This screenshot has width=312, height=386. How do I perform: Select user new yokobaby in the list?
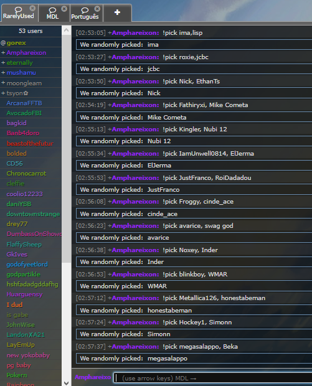[28, 355]
